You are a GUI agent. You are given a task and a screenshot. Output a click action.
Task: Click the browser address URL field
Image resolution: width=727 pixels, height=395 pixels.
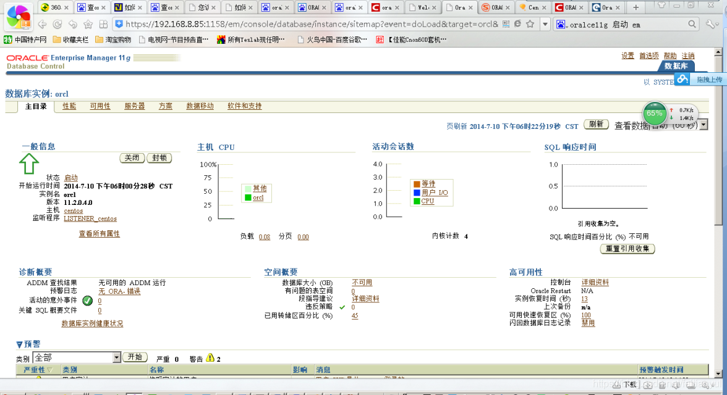311,24
